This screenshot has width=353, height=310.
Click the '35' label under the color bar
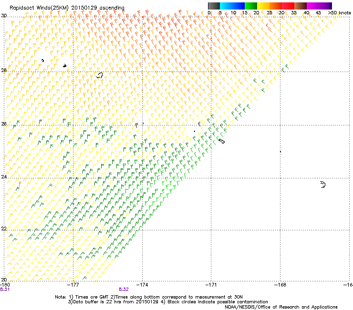click(294, 13)
